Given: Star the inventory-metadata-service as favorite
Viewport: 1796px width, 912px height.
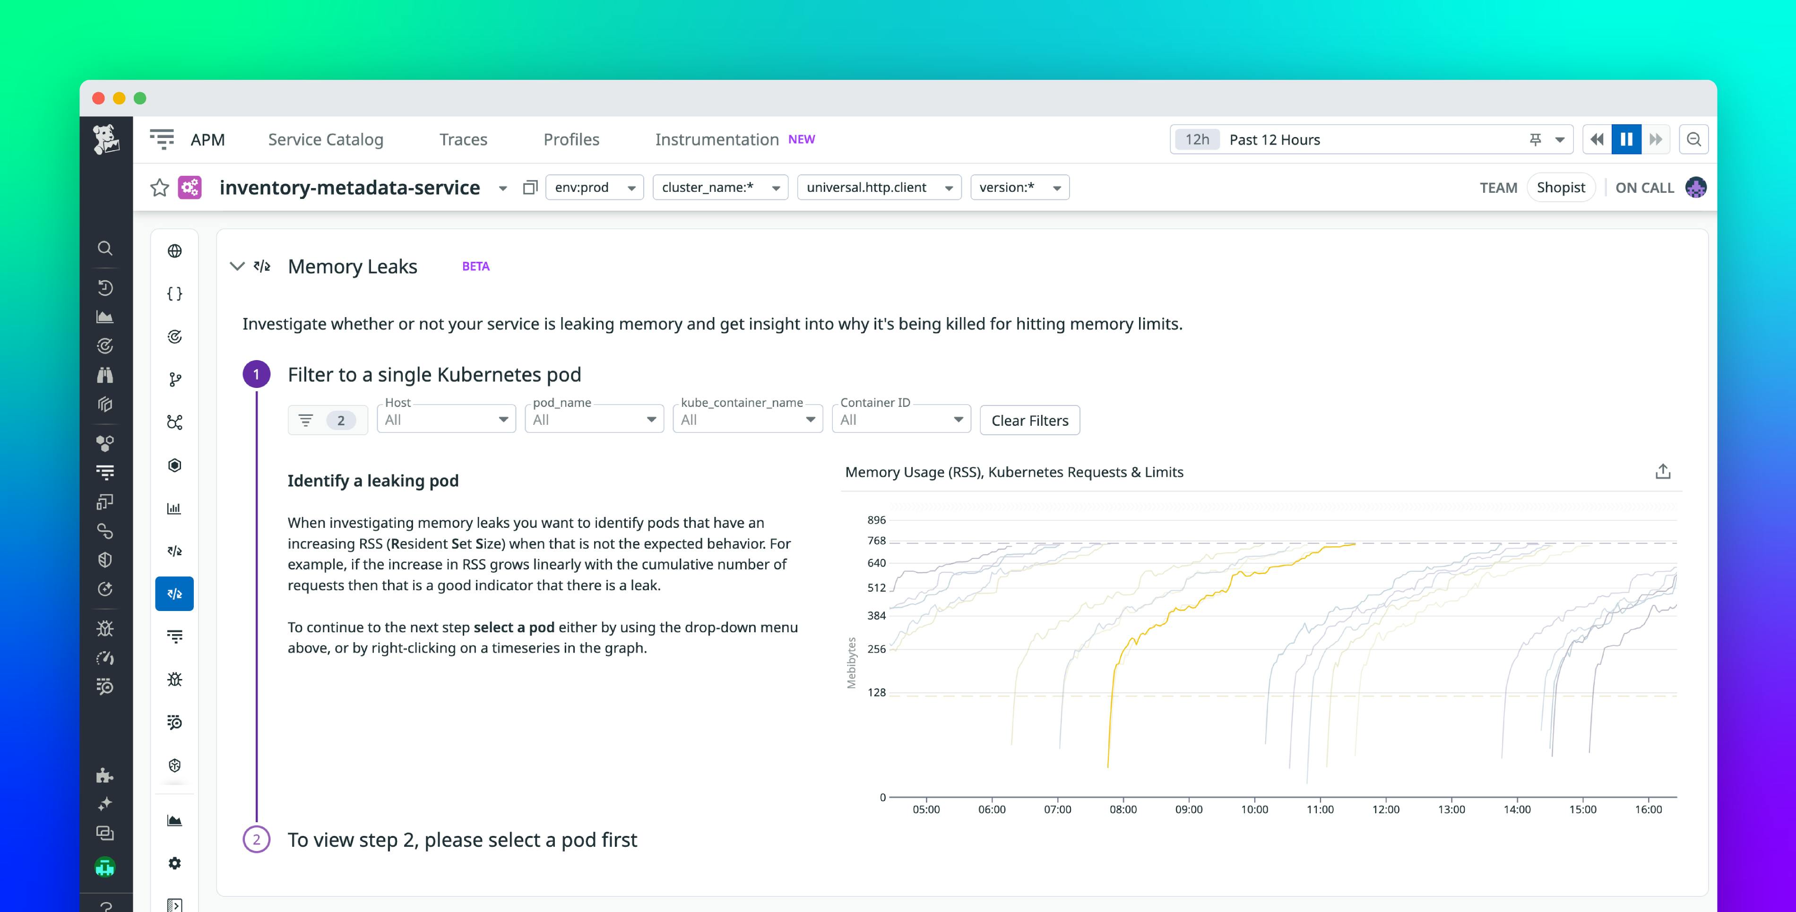Looking at the screenshot, I should (160, 187).
